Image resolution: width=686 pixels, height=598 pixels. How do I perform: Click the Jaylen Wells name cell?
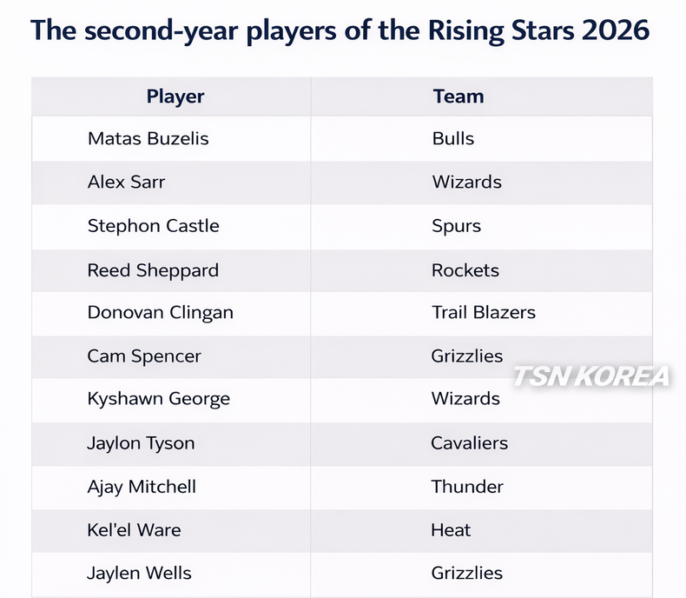(x=139, y=574)
